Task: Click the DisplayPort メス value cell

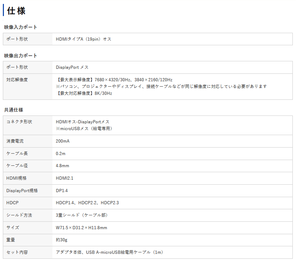Action: coord(72,67)
